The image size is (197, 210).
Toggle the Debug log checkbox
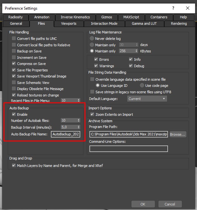pyautogui.click(x=131, y=66)
